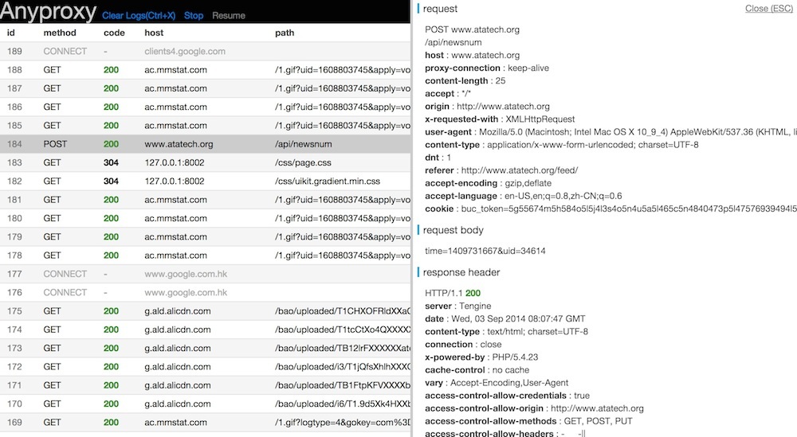Click the 'request body' section heading
797x437 pixels.
(x=453, y=230)
